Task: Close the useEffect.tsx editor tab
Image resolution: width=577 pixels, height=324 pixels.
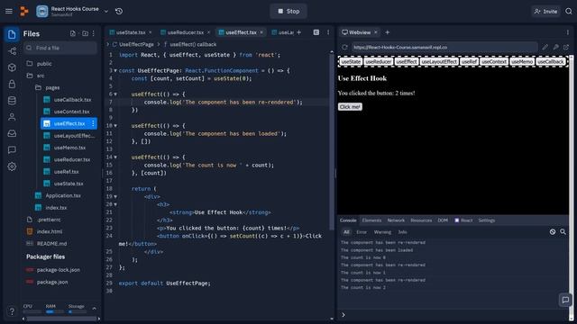Action: click(x=261, y=32)
